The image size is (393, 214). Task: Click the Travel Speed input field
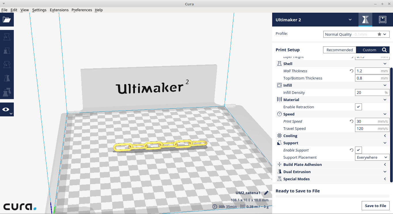coord(372,128)
